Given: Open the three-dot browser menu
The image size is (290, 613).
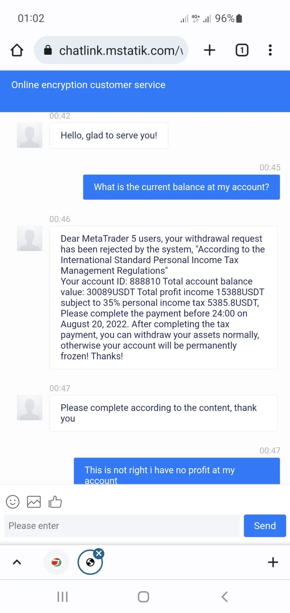Looking at the screenshot, I should click(270, 50).
